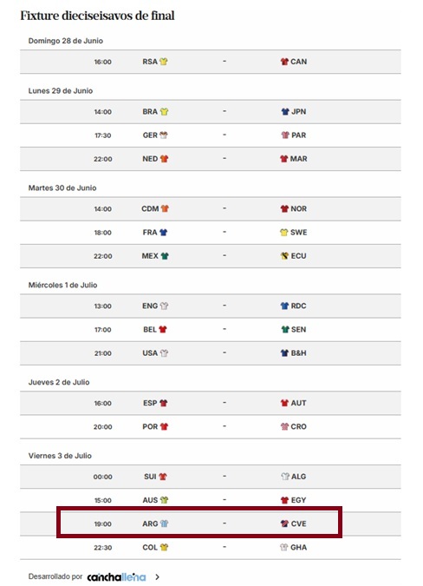
Task: Click the NED orange jersey icon
Action: [x=164, y=159]
